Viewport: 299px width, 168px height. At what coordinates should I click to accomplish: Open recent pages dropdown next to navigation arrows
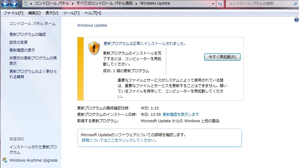click(20, 4)
